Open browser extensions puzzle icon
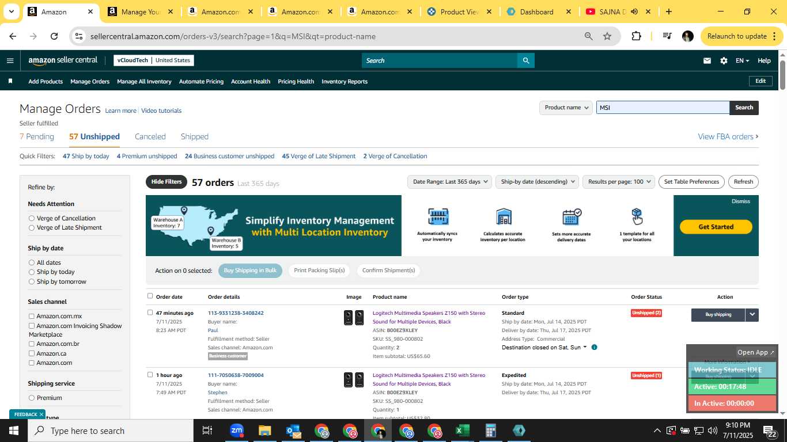The image size is (787, 442). pyautogui.click(x=636, y=36)
